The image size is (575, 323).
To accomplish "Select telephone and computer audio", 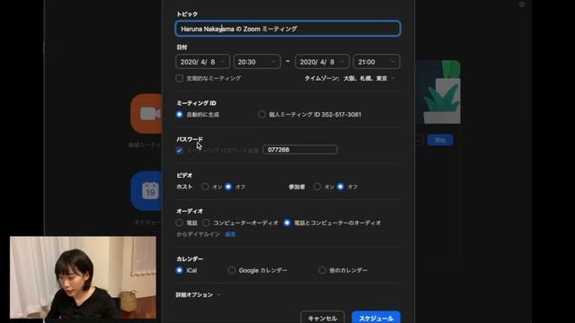I will [287, 223].
